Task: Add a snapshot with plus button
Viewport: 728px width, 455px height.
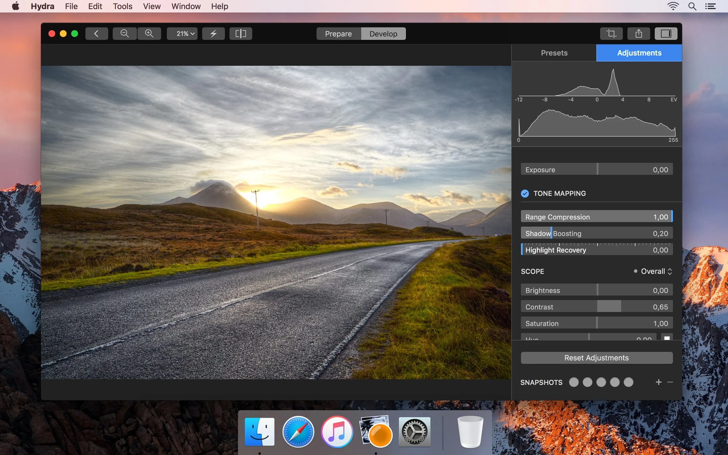Action: tap(658, 382)
